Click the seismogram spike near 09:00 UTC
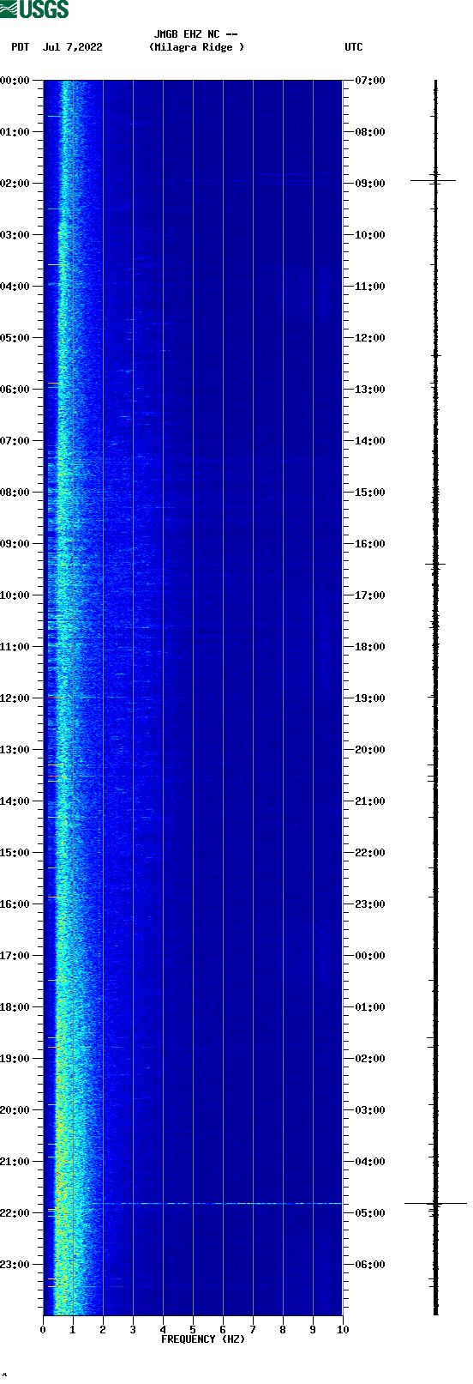 pos(434,180)
